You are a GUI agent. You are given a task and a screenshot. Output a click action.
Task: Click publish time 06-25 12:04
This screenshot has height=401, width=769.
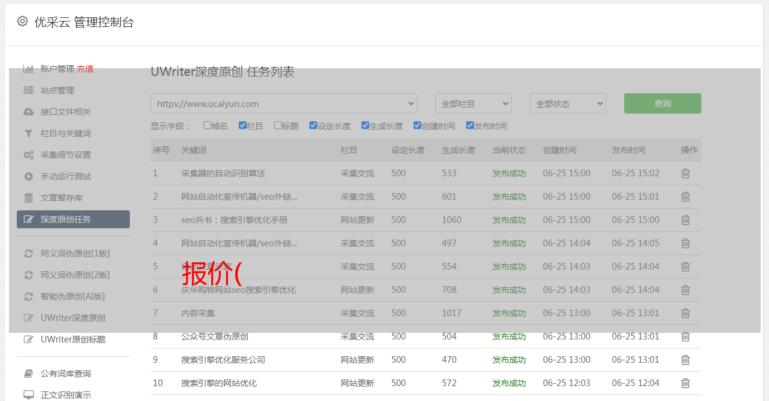click(636, 383)
